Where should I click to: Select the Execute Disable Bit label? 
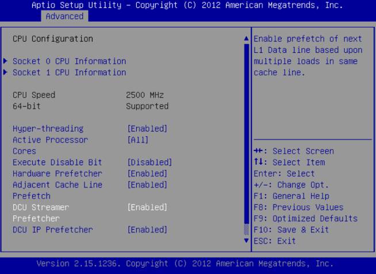57,163
